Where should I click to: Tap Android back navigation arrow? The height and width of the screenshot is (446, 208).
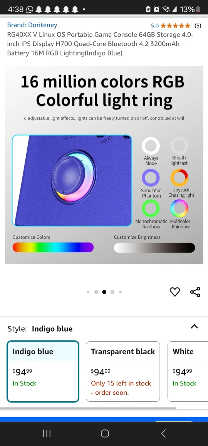coord(163,434)
